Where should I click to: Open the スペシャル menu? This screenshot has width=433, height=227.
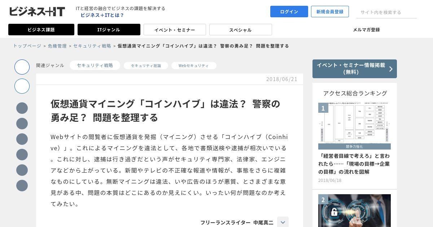coord(240,30)
